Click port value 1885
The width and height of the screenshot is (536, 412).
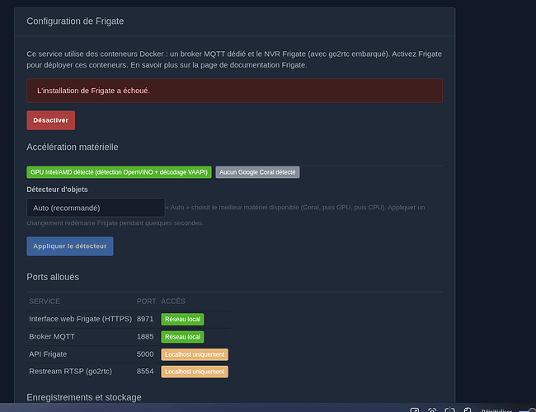click(x=145, y=336)
